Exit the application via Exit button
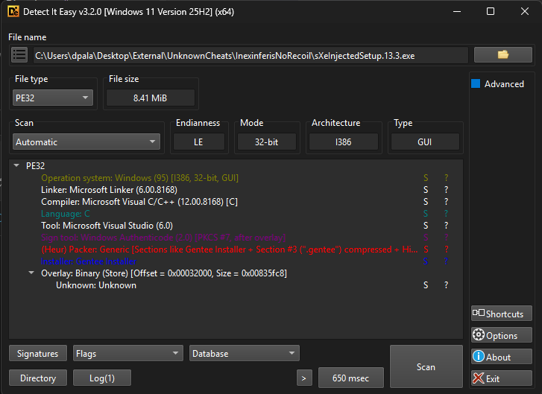The width and height of the screenshot is (542, 394). tap(502, 378)
